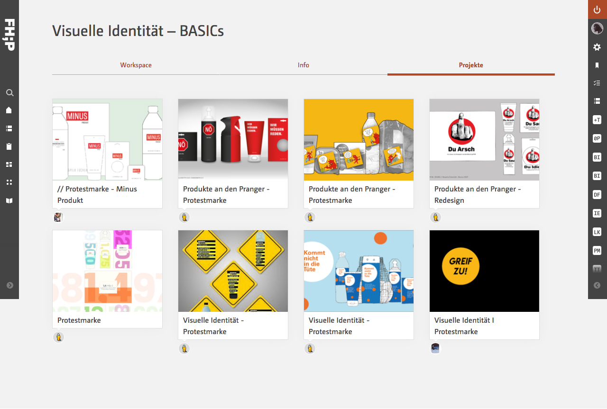Open the yellow comic packaging thumbnail

(x=359, y=140)
